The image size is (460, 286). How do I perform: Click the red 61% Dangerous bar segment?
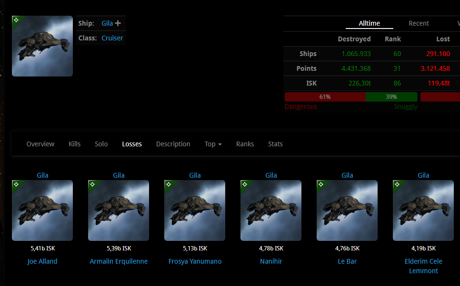325,97
